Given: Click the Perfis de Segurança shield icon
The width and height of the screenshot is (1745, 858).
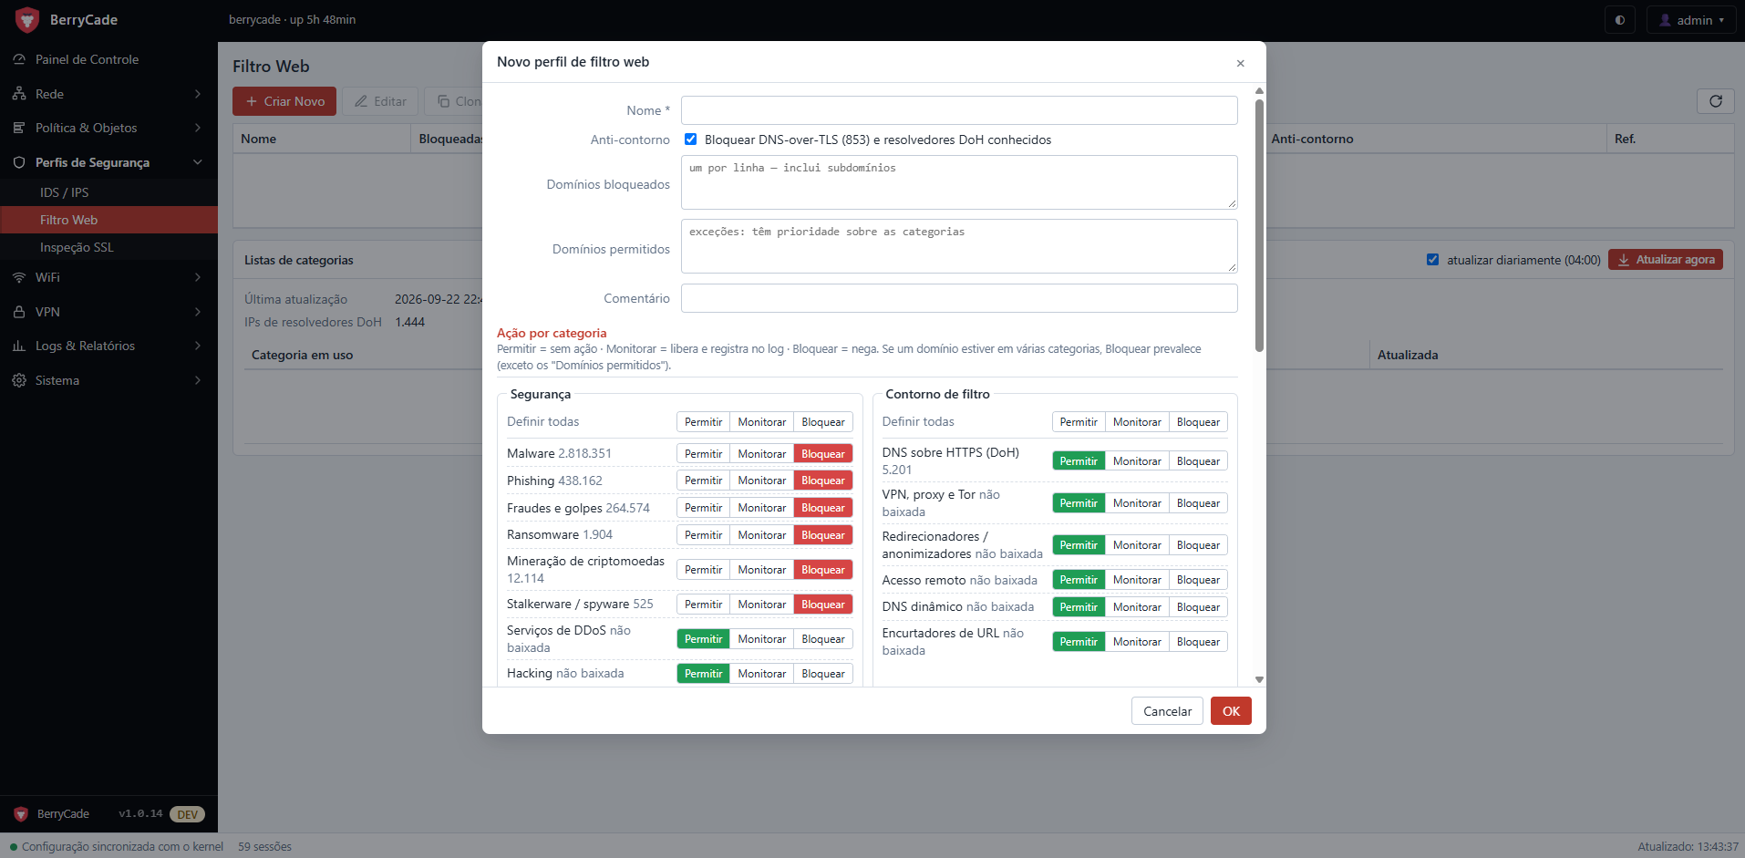Looking at the screenshot, I should (x=19, y=162).
